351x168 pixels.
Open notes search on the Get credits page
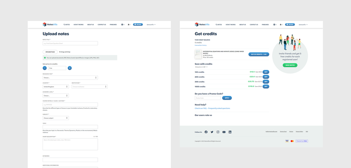pos(219,24)
